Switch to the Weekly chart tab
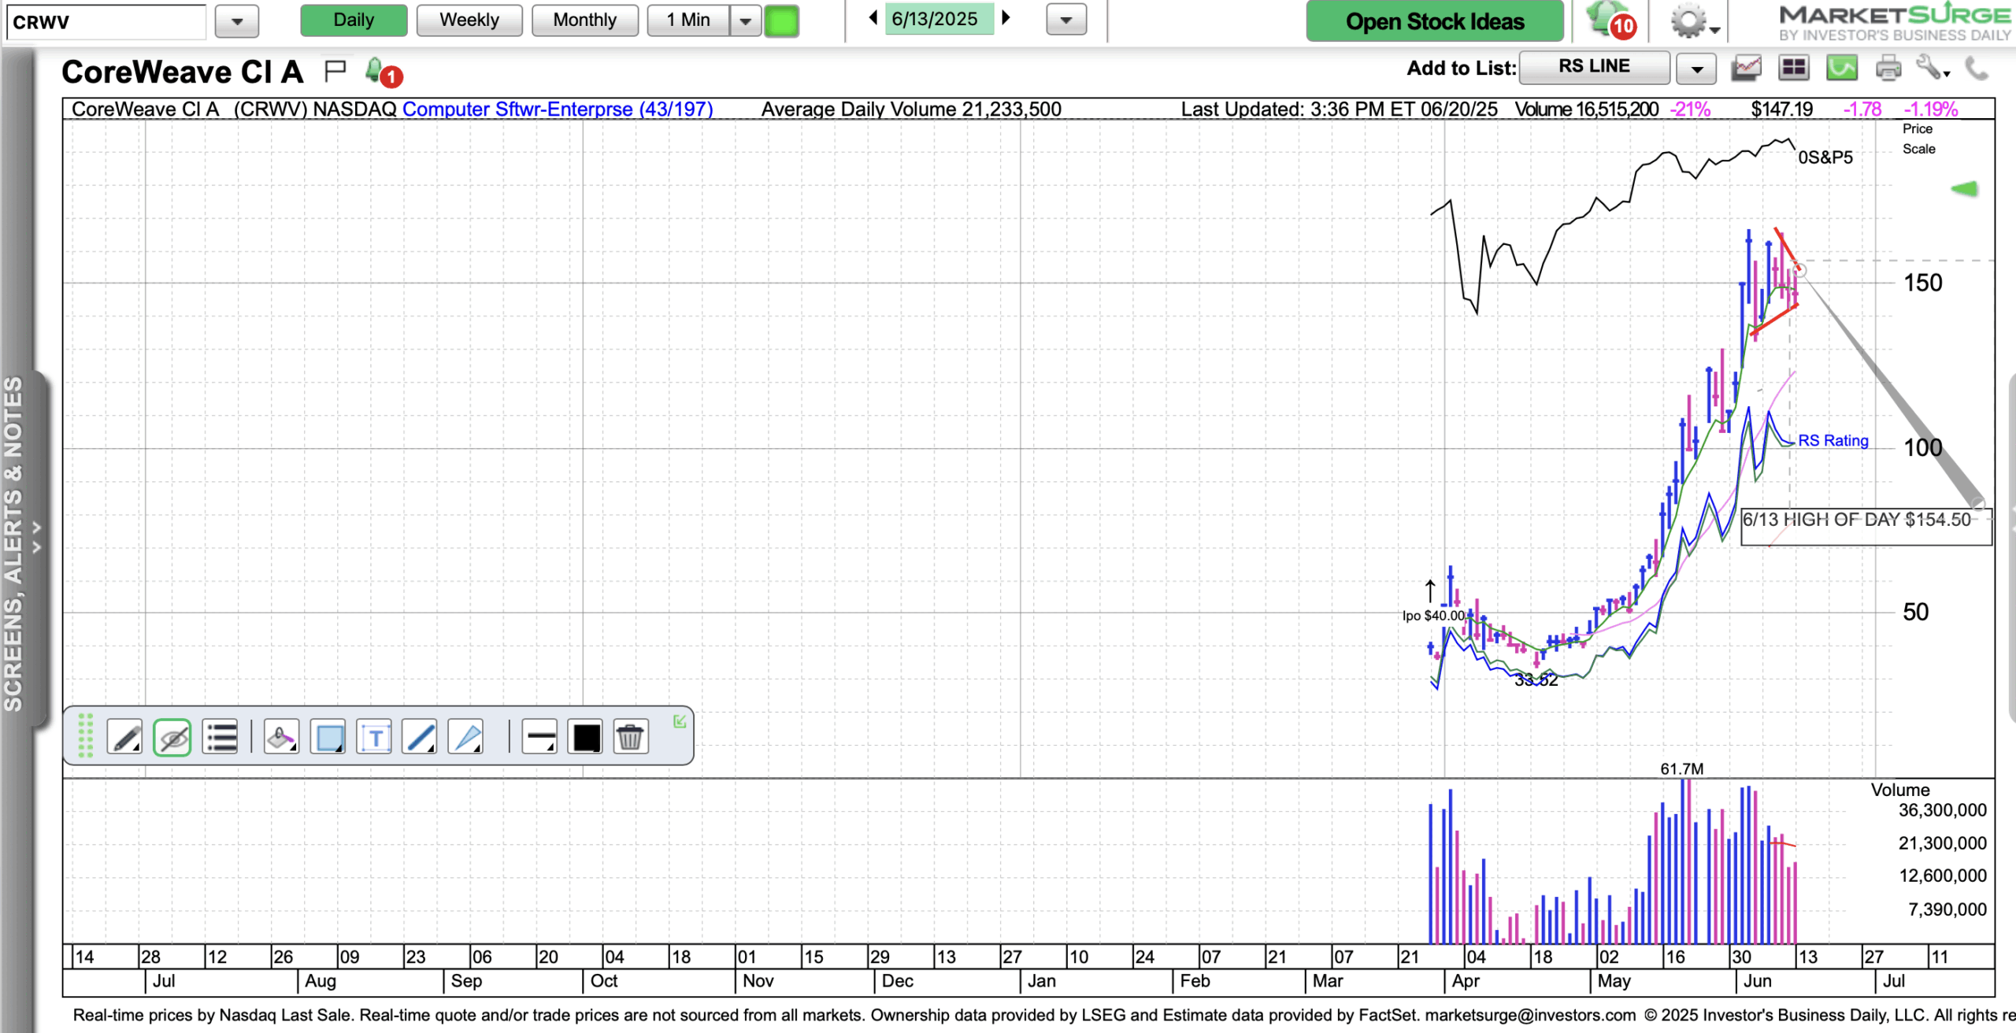The height and width of the screenshot is (1033, 2016). [469, 20]
